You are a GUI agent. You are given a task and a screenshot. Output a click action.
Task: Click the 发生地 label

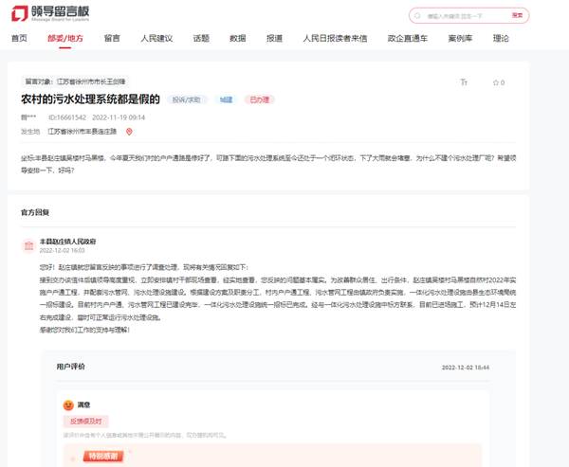click(30, 132)
